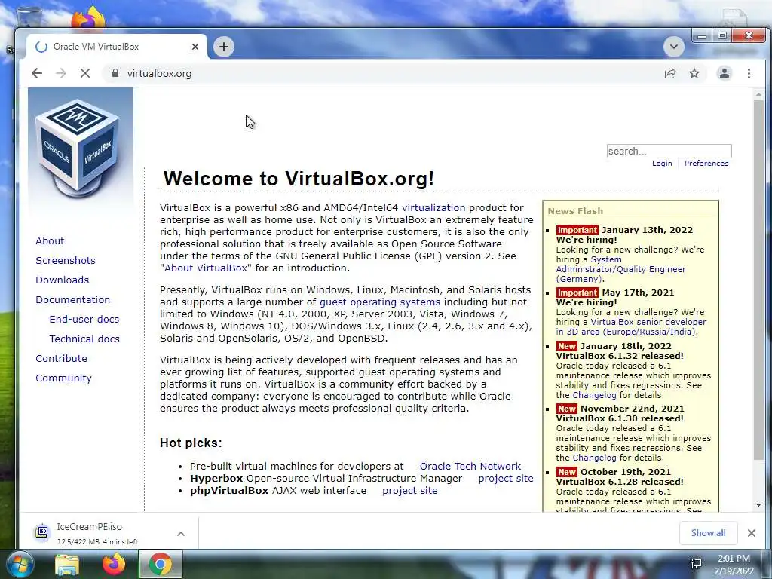Screen dimensions: 772x579
Task: Go back using the browser back arrow
Action: (37, 73)
